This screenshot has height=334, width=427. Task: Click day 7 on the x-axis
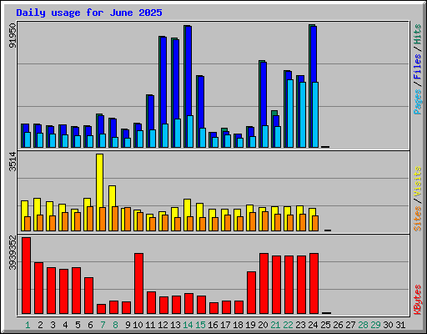point(103,325)
